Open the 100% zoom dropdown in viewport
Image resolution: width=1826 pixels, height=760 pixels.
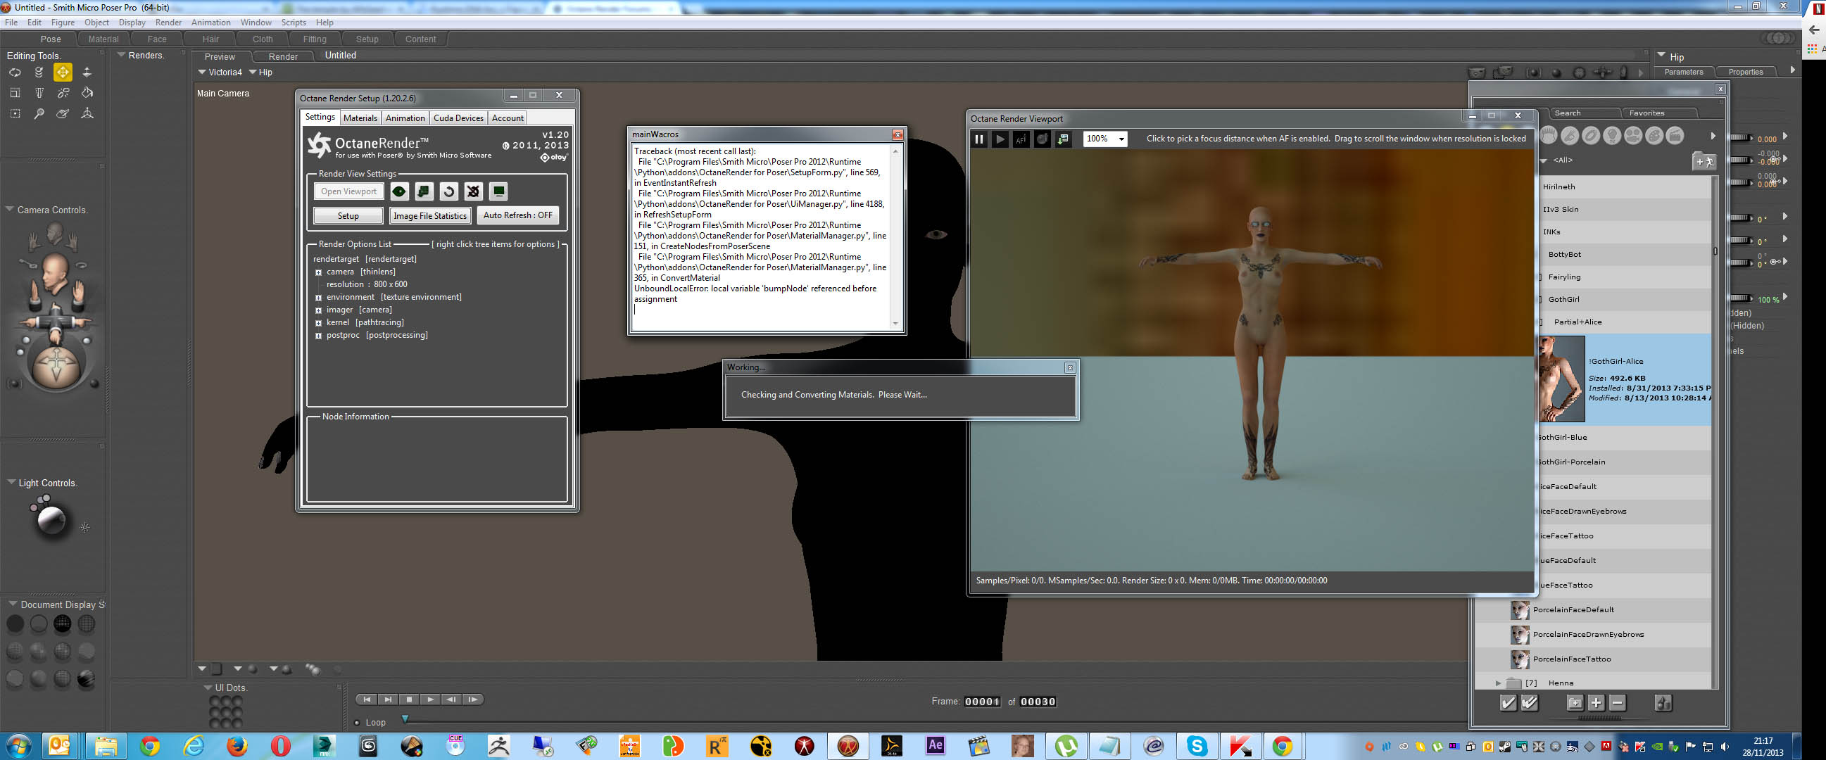[1104, 139]
